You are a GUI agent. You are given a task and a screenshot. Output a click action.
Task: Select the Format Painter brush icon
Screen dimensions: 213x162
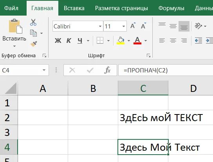34,44
